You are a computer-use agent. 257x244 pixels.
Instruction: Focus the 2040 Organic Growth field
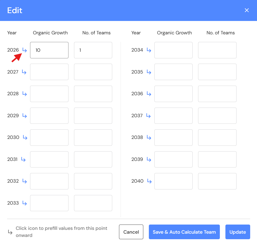point(173,181)
